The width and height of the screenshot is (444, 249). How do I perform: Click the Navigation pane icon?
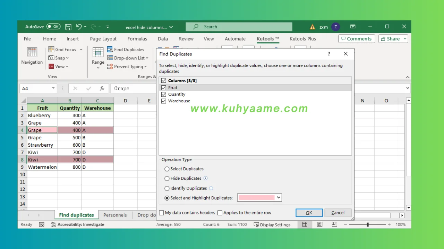pyautogui.click(x=32, y=53)
